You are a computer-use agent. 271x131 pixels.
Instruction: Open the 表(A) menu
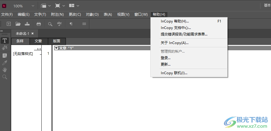coord(108,14)
